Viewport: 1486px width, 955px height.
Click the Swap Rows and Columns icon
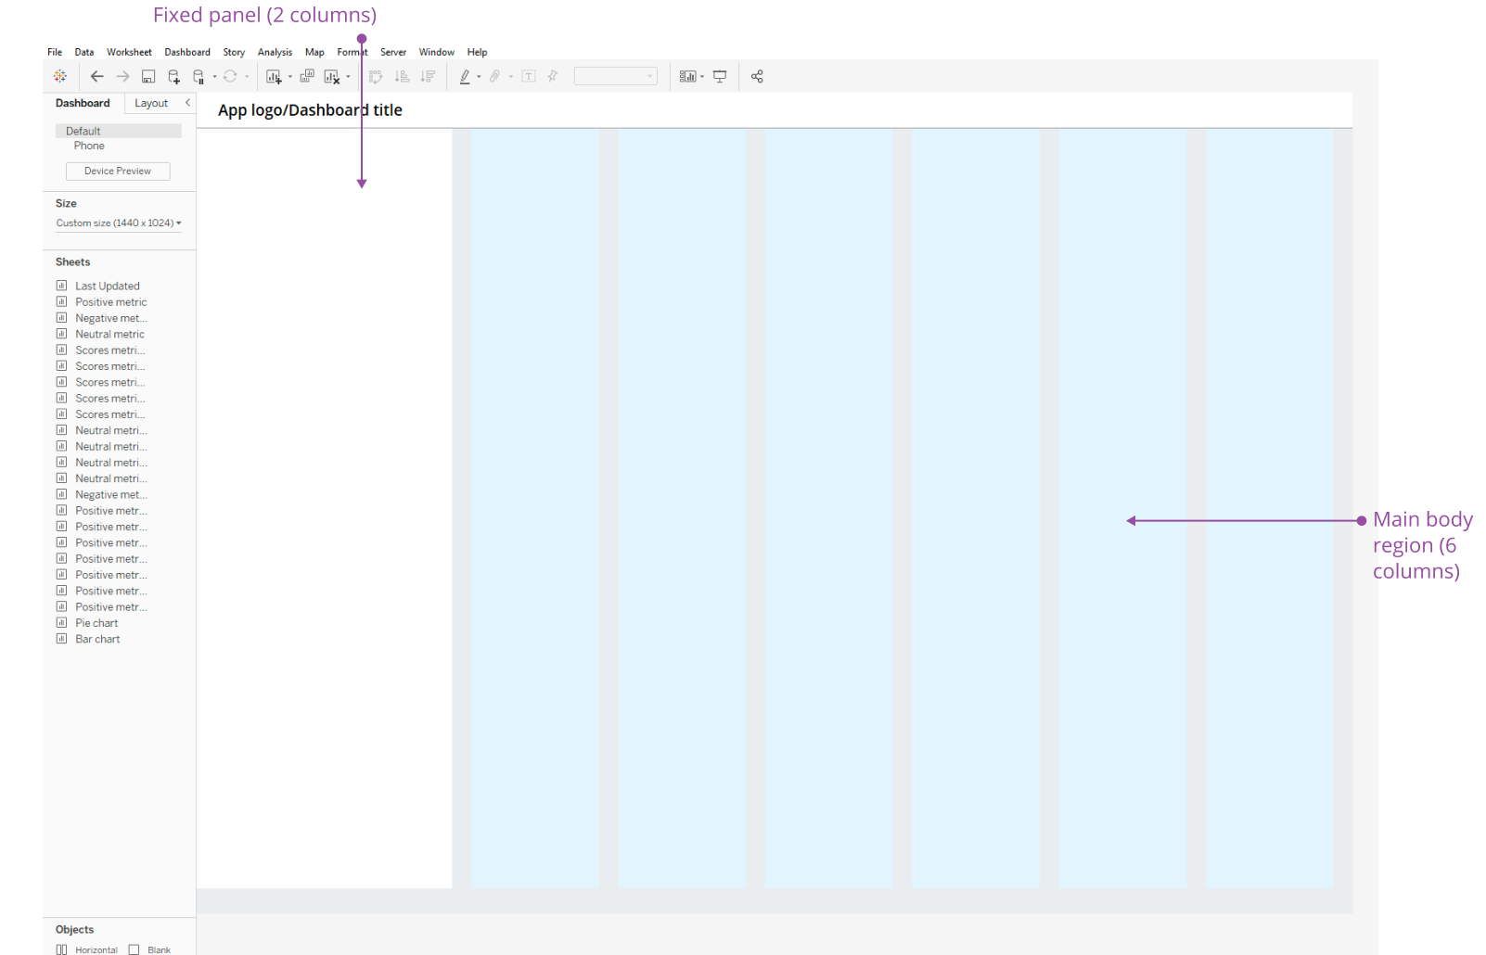click(376, 76)
